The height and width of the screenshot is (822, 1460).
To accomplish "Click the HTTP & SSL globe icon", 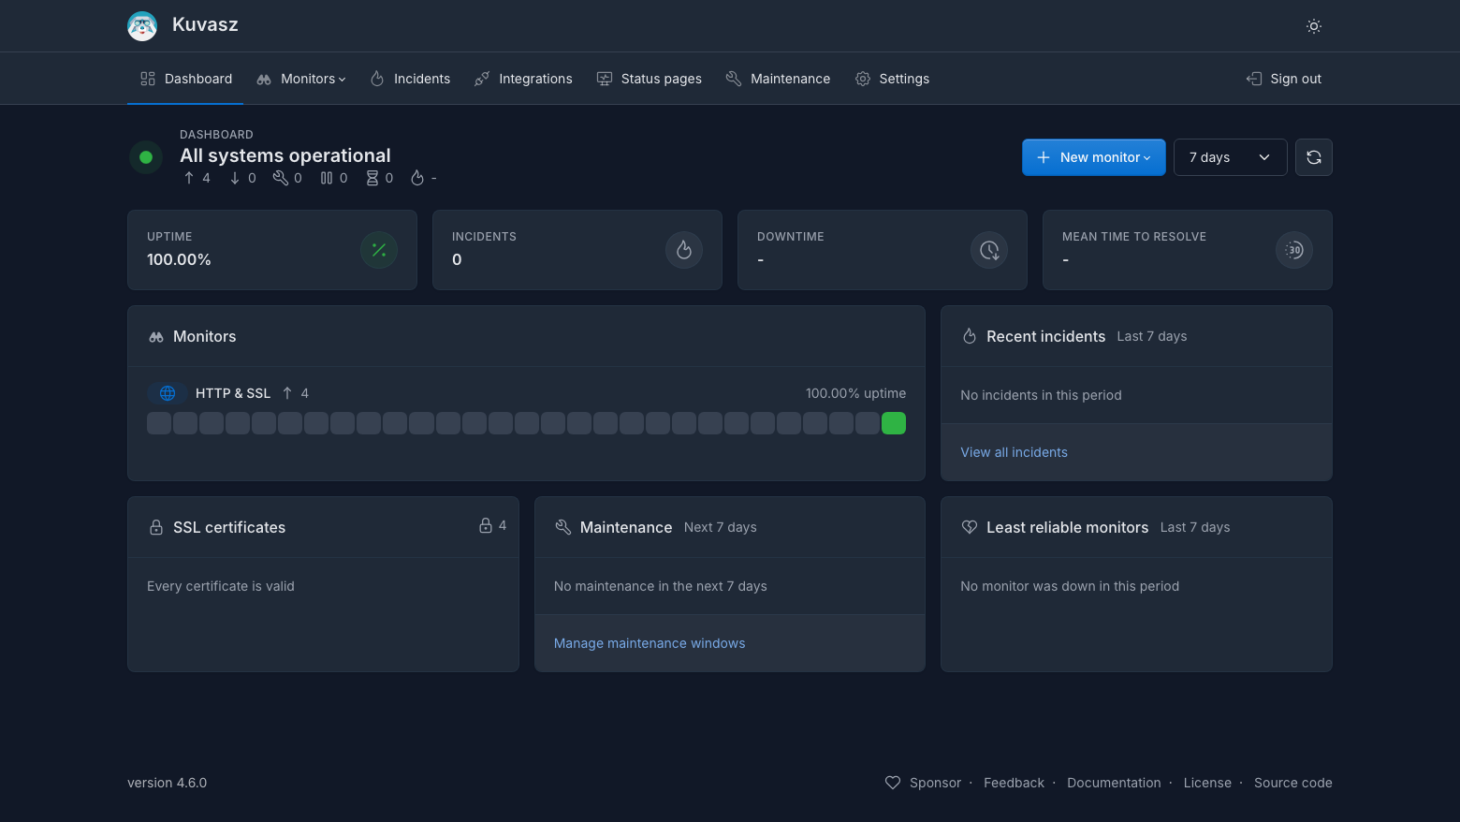I will pyautogui.click(x=168, y=393).
